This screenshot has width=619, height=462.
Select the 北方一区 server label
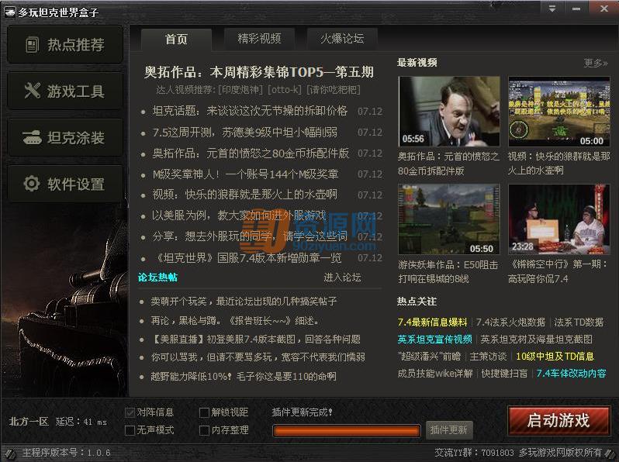(x=29, y=422)
